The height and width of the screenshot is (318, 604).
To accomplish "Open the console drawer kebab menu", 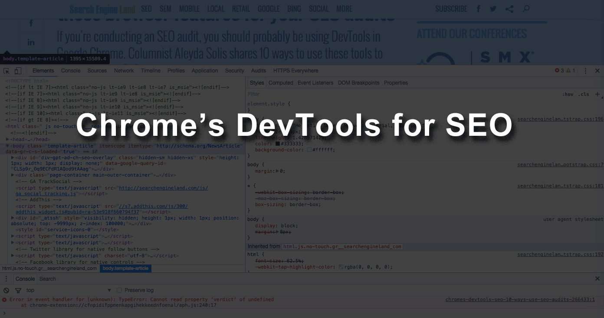I will click(x=7, y=279).
